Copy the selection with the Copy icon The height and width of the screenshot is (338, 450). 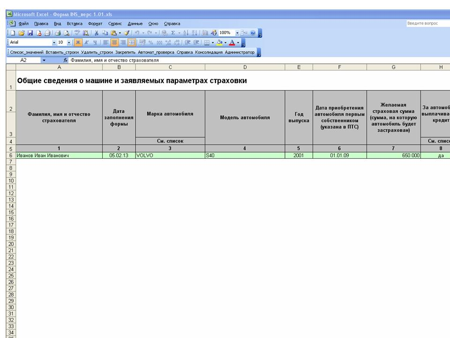105,33
